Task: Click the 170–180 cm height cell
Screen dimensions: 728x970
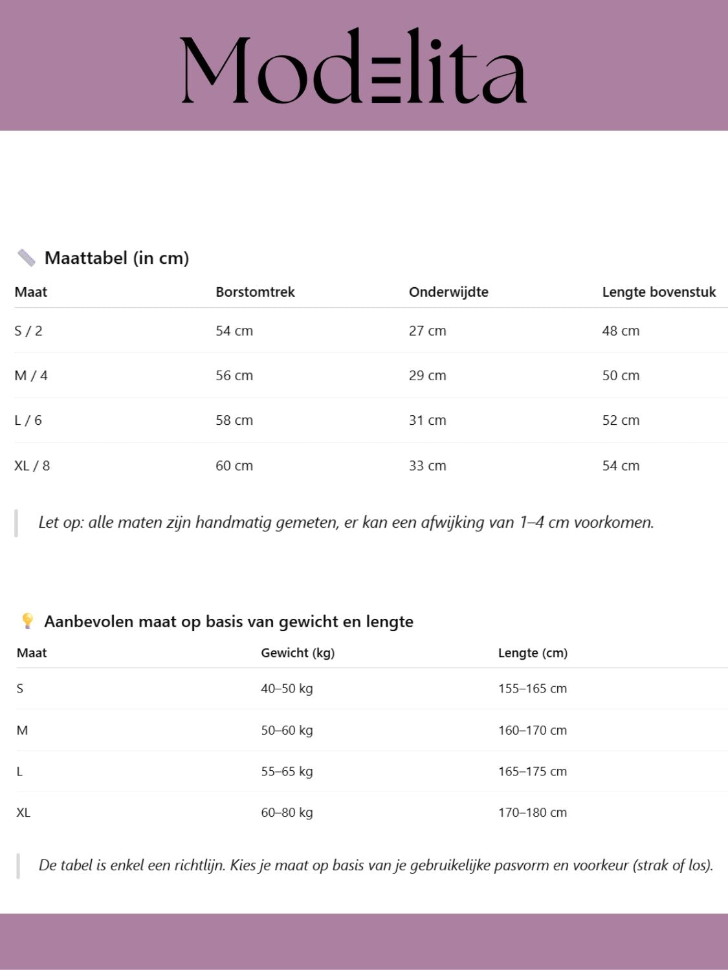Action: pos(533,812)
